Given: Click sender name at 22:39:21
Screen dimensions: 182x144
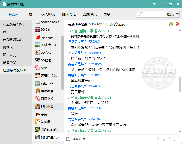Looking at the screenshot, I should (77, 42).
